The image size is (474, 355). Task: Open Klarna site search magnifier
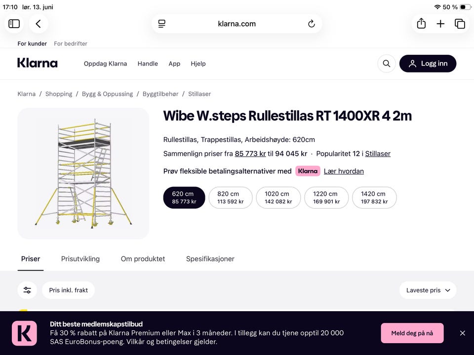tap(386, 64)
